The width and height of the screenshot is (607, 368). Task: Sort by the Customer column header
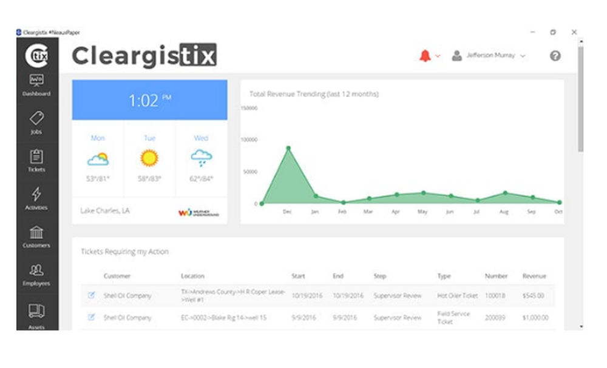click(x=117, y=276)
